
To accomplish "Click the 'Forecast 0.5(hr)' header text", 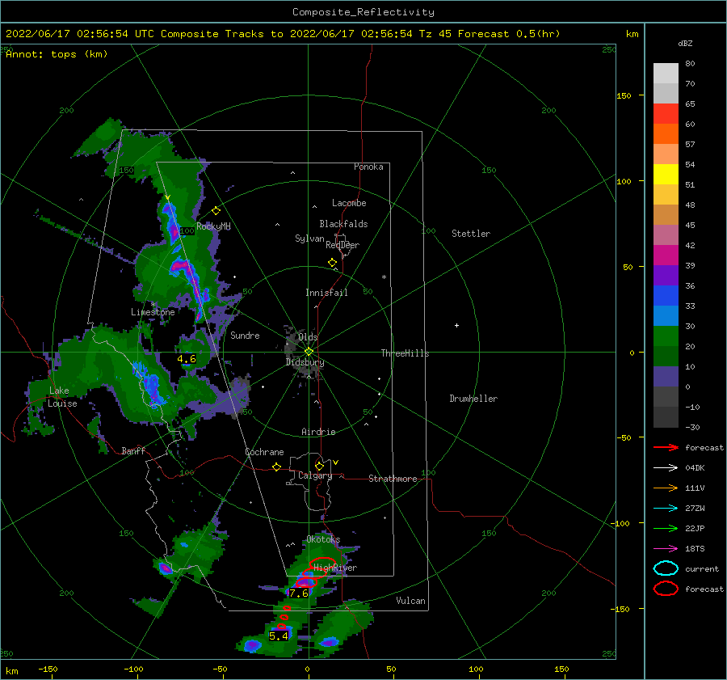I will 509,34.
